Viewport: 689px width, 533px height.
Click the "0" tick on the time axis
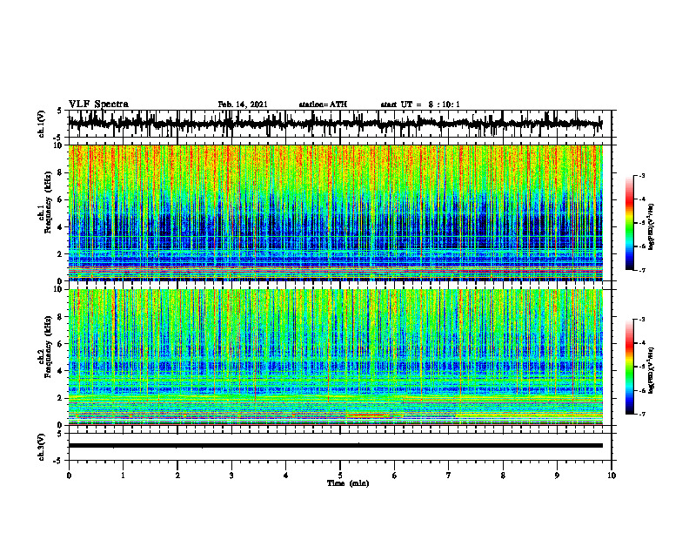[x=69, y=476]
